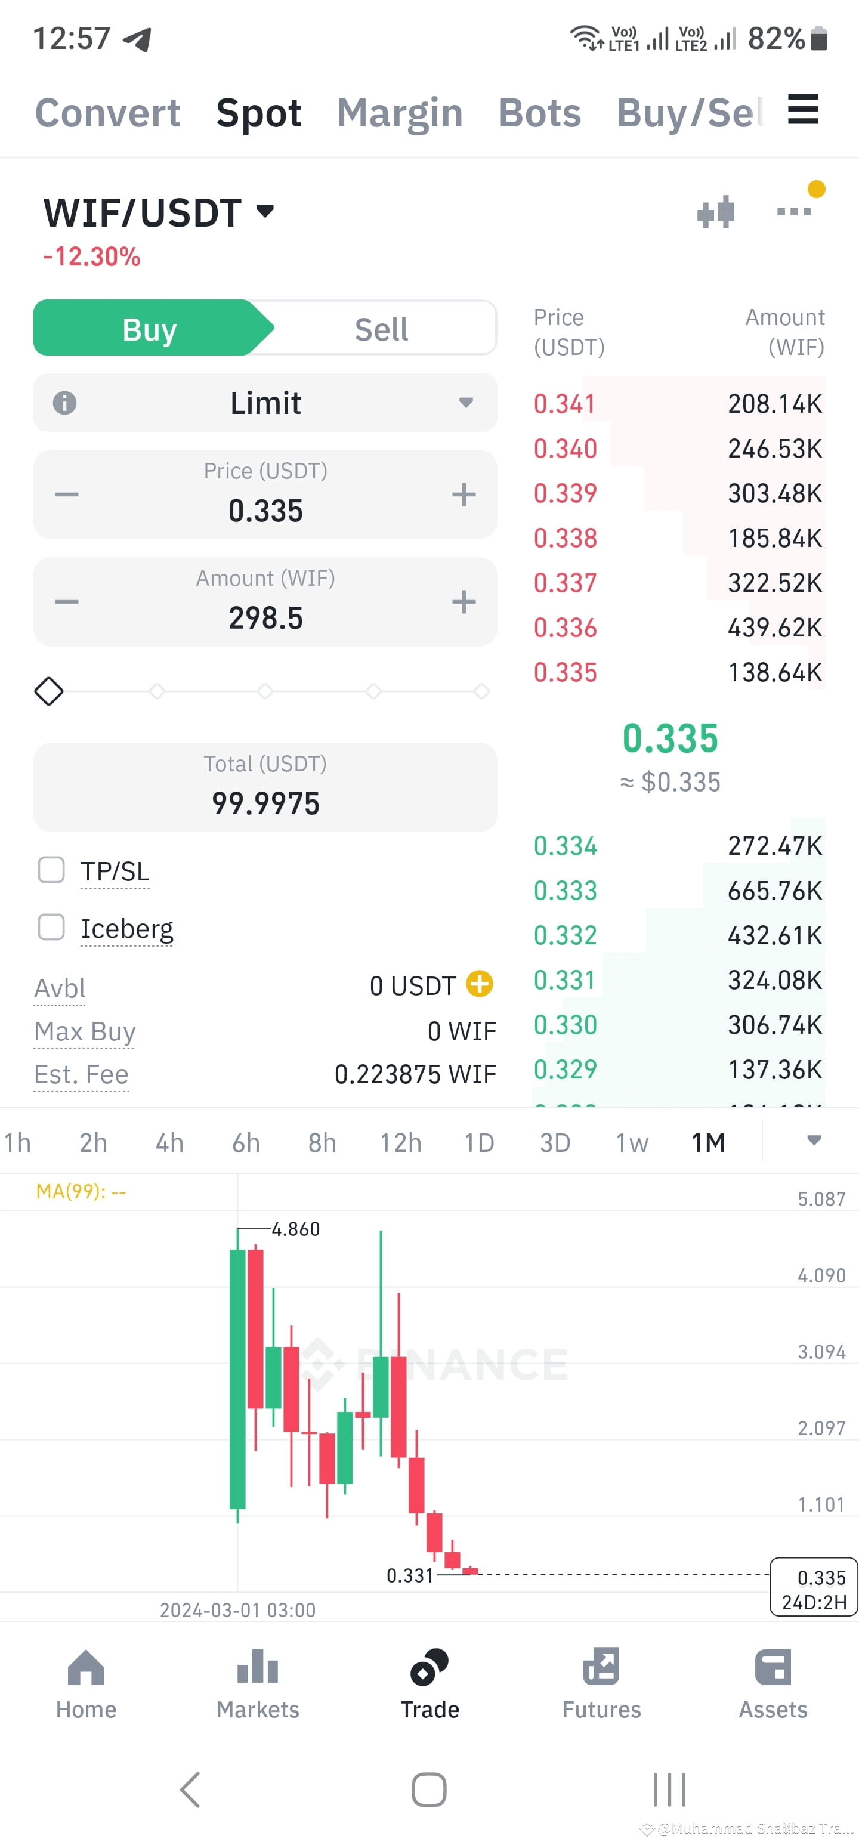Select the 2h chart interval
This screenshot has height=1842, width=859.
(x=93, y=1143)
